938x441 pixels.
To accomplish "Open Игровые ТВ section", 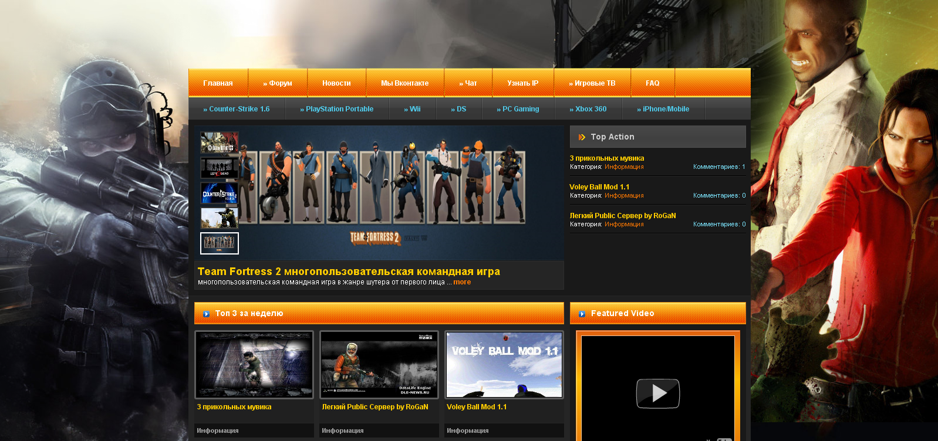I will [592, 83].
